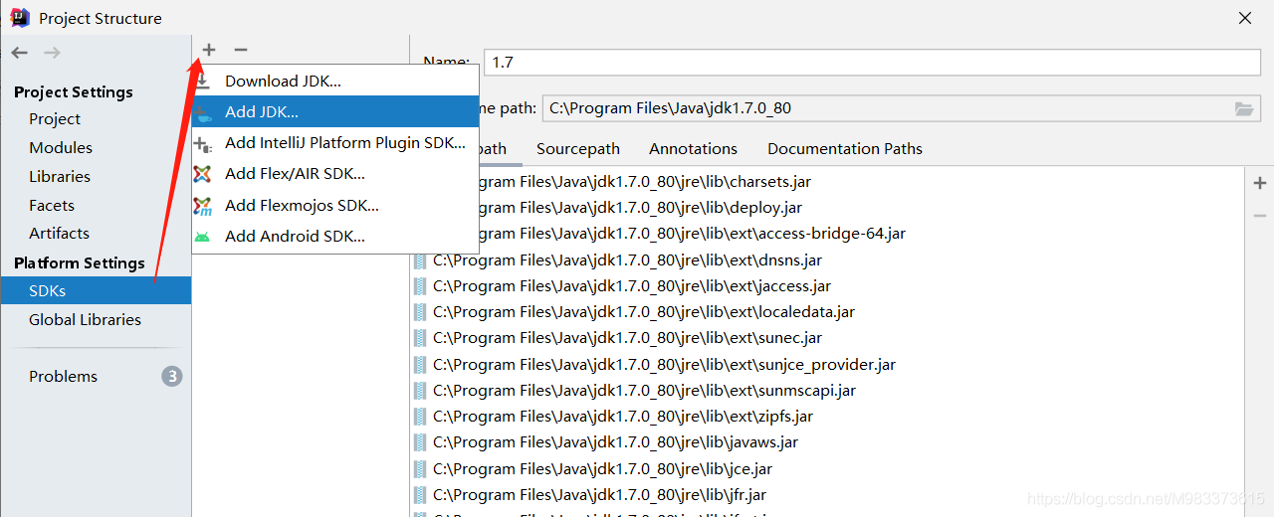
Task: Switch to the Sourcepath tab
Action: click(578, 149)
